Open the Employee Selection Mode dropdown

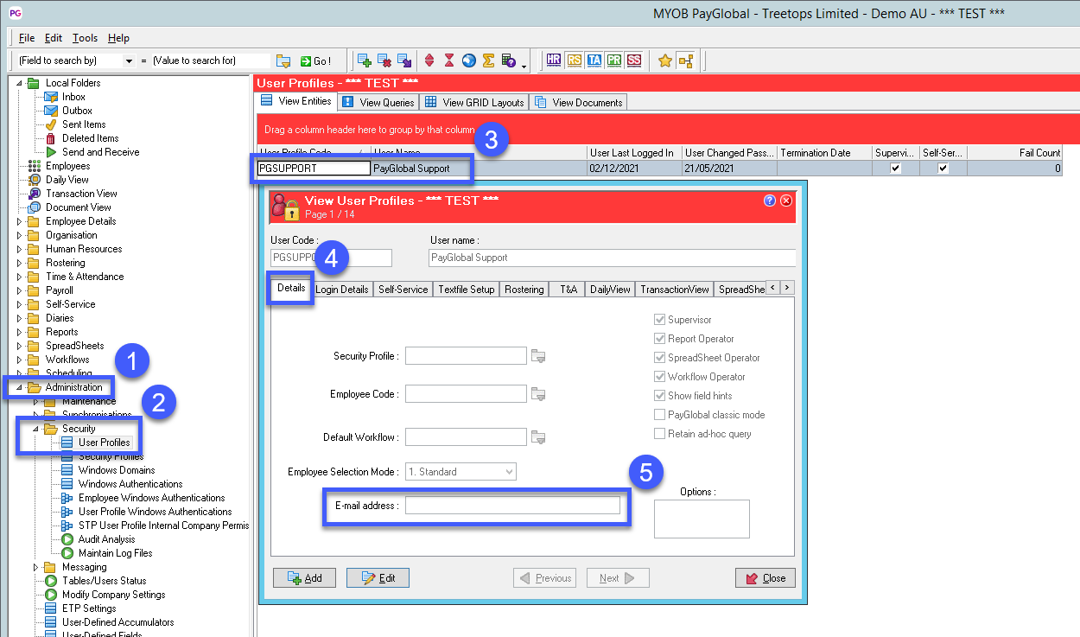point(509,472)
